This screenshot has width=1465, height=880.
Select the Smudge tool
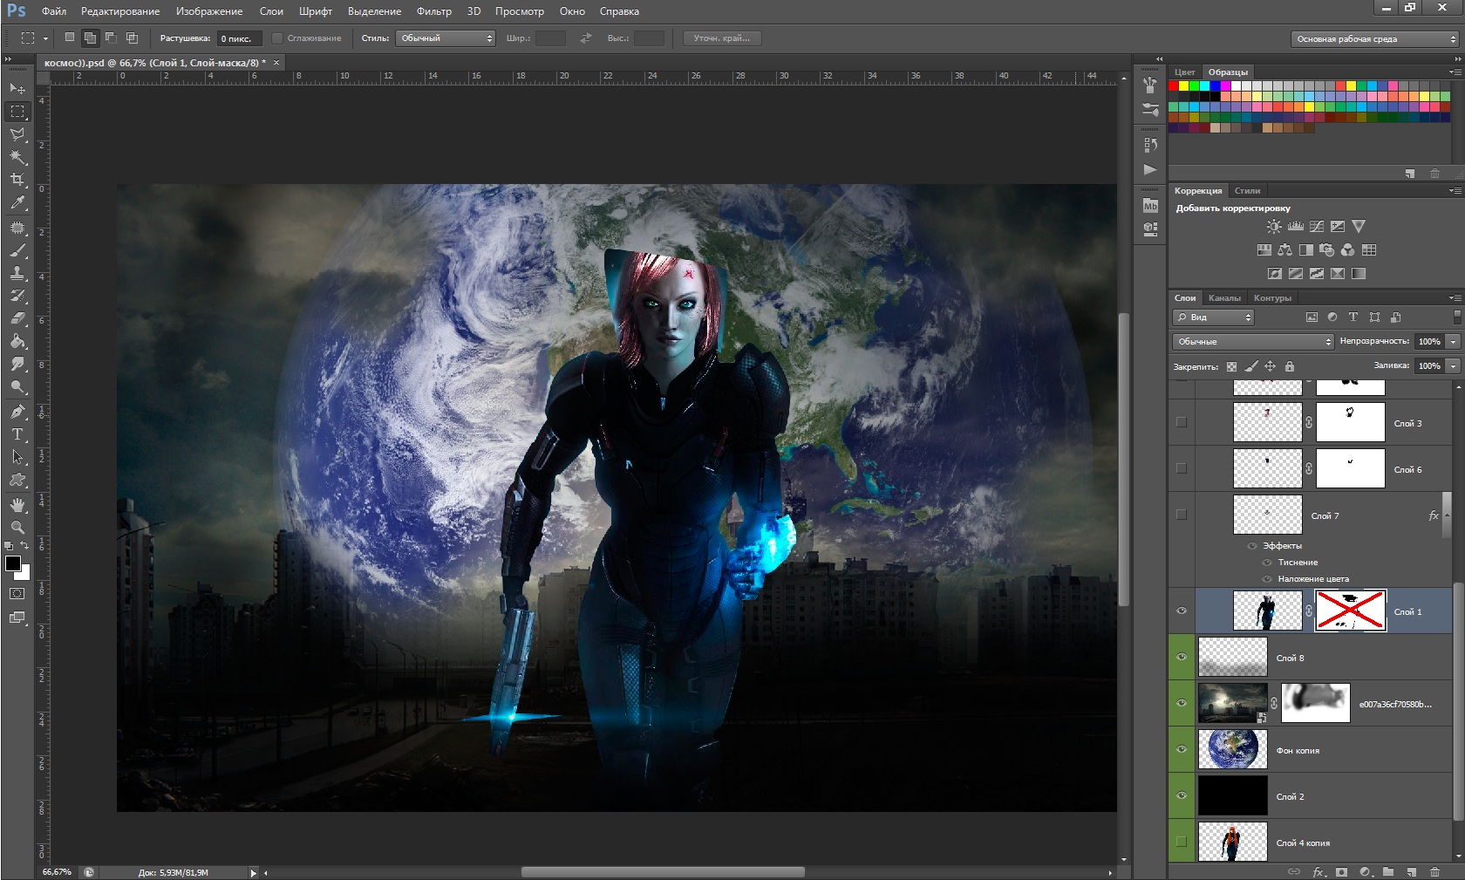pos(17,364)
